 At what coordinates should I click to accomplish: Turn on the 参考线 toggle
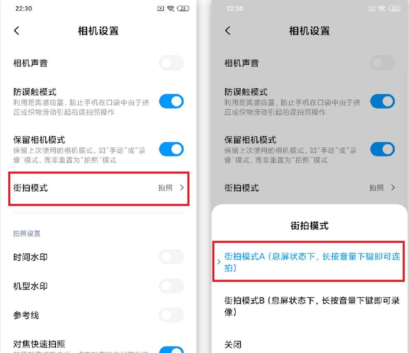(171, 315)
